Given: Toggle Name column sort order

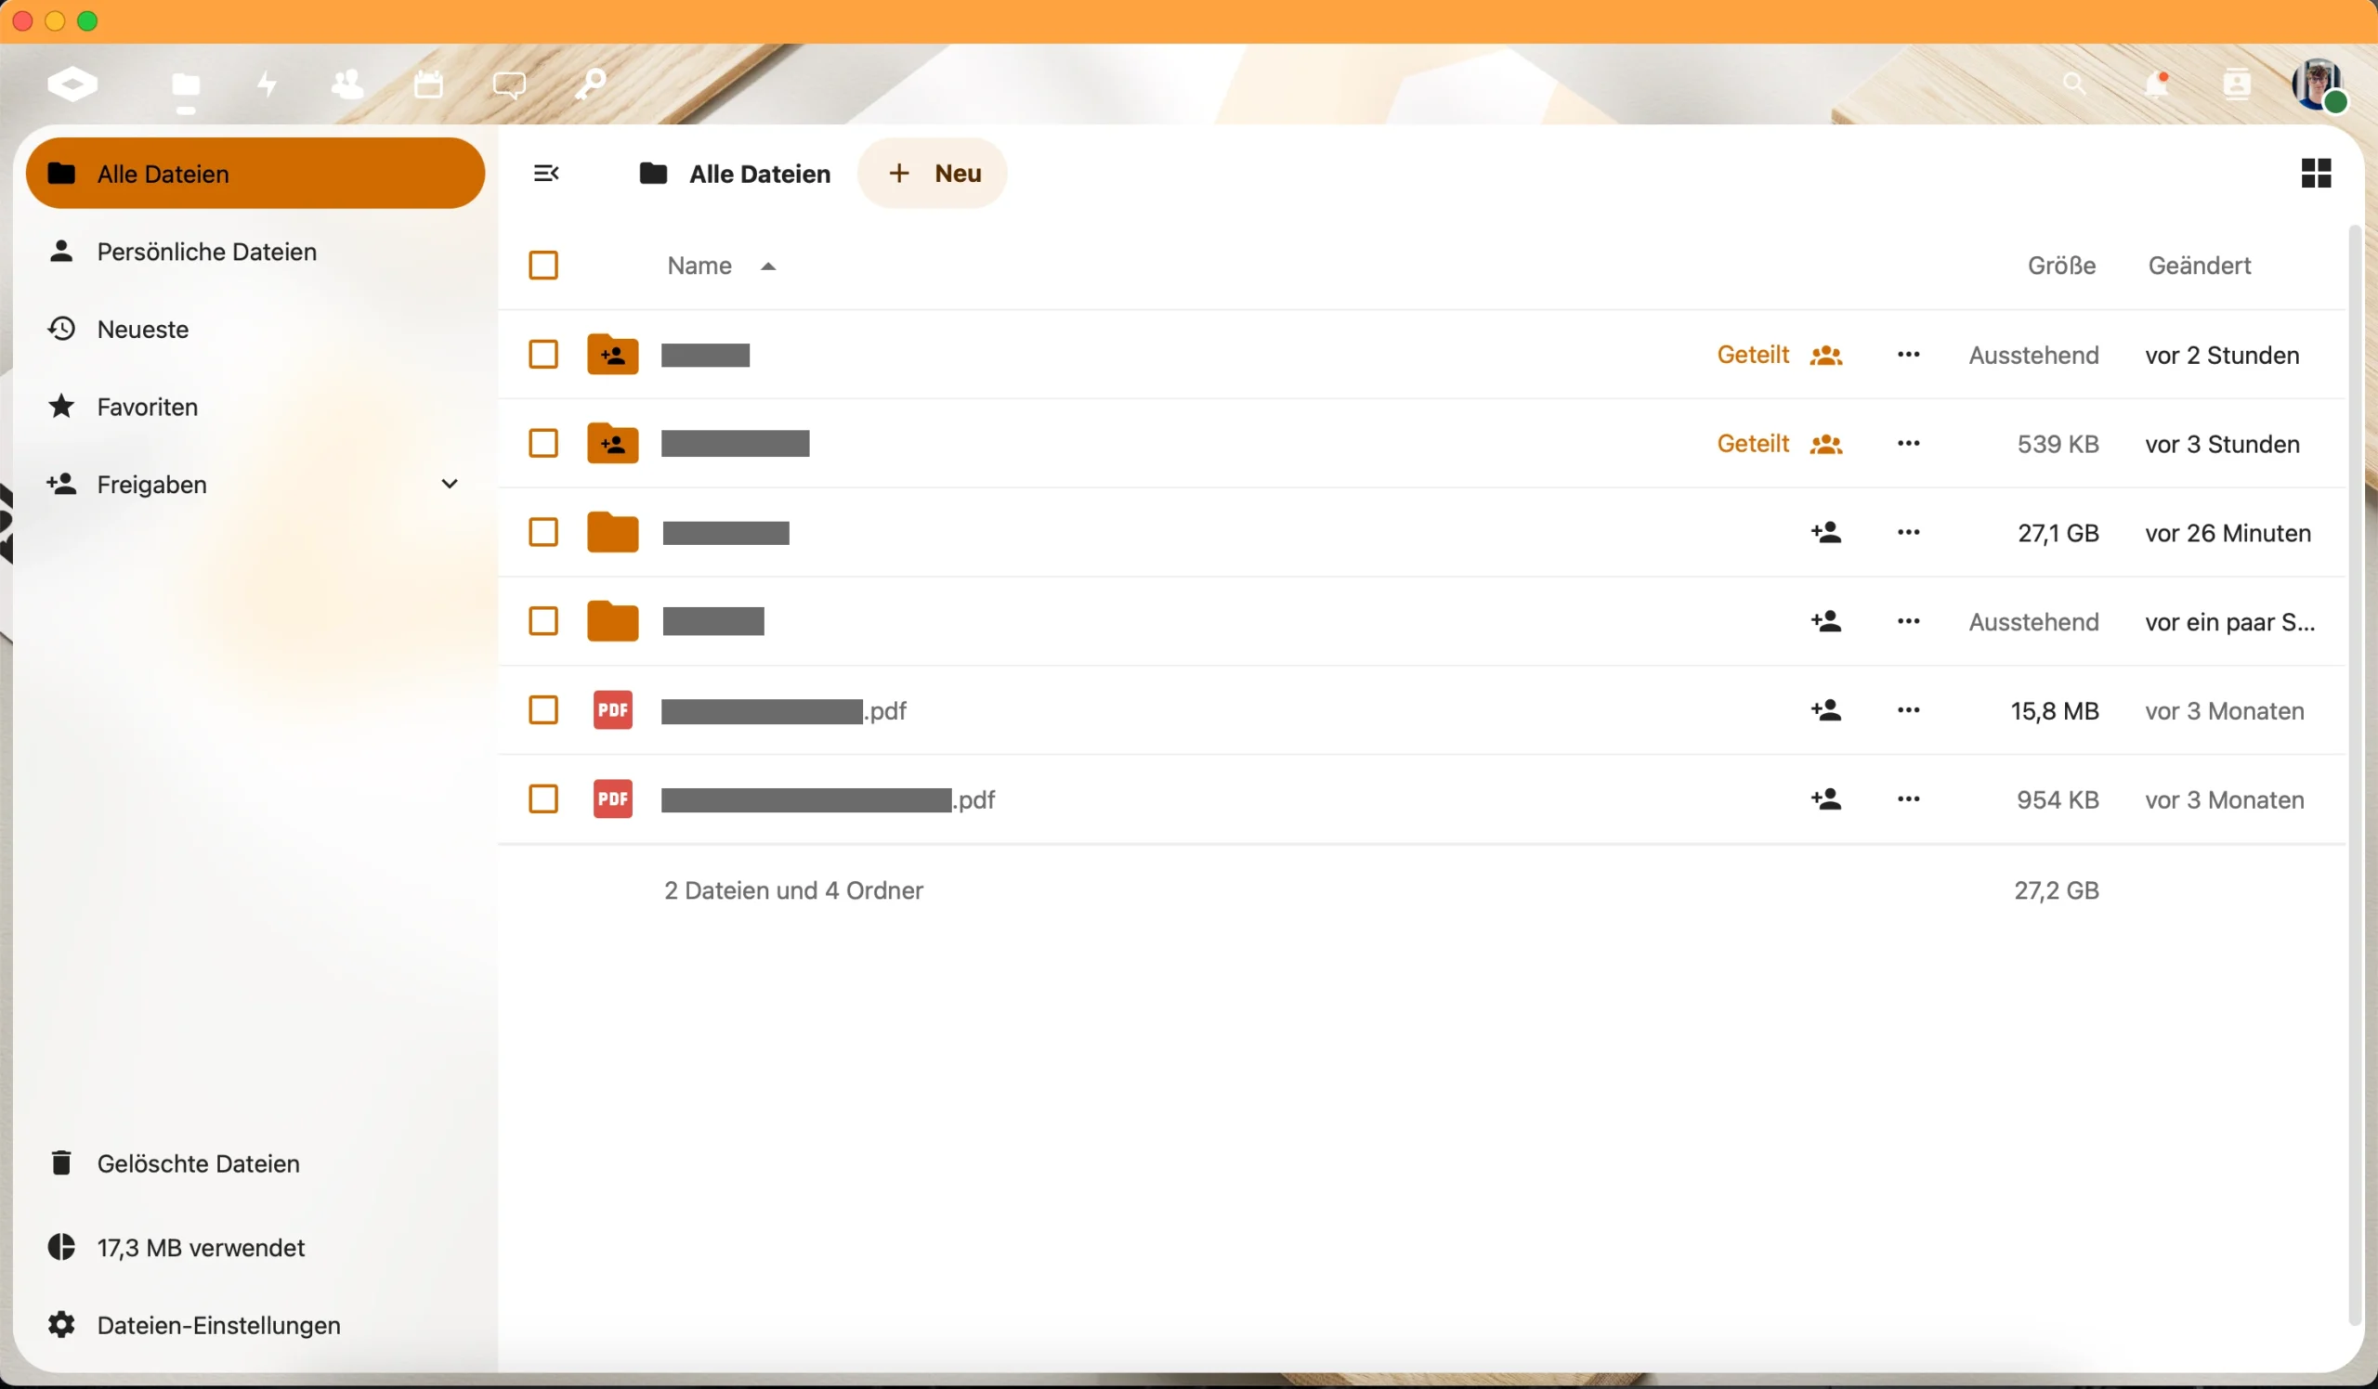Looking at the screenshot, I should point(720,265).
